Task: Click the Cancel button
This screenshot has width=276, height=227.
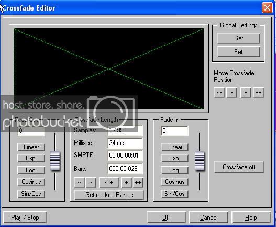Action: pos(208,218)
